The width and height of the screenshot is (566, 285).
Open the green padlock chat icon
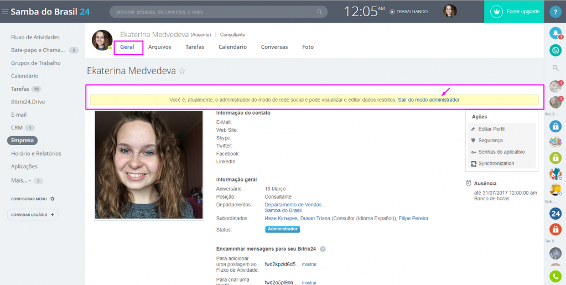pyautogui.click(x=555, y=158)
